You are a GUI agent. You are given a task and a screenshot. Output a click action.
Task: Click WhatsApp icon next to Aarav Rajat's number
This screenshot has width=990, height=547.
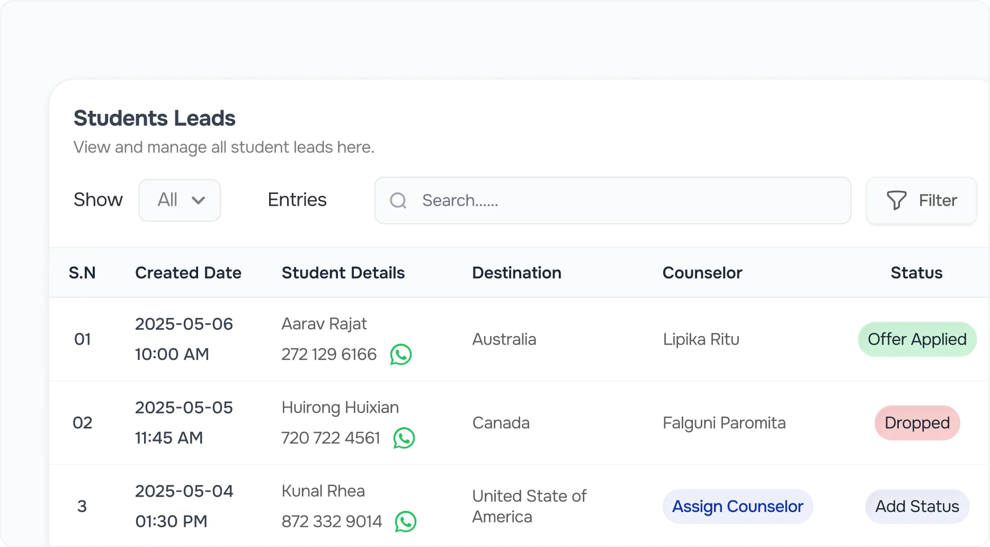pyautogui.click(x=400, y=355)
